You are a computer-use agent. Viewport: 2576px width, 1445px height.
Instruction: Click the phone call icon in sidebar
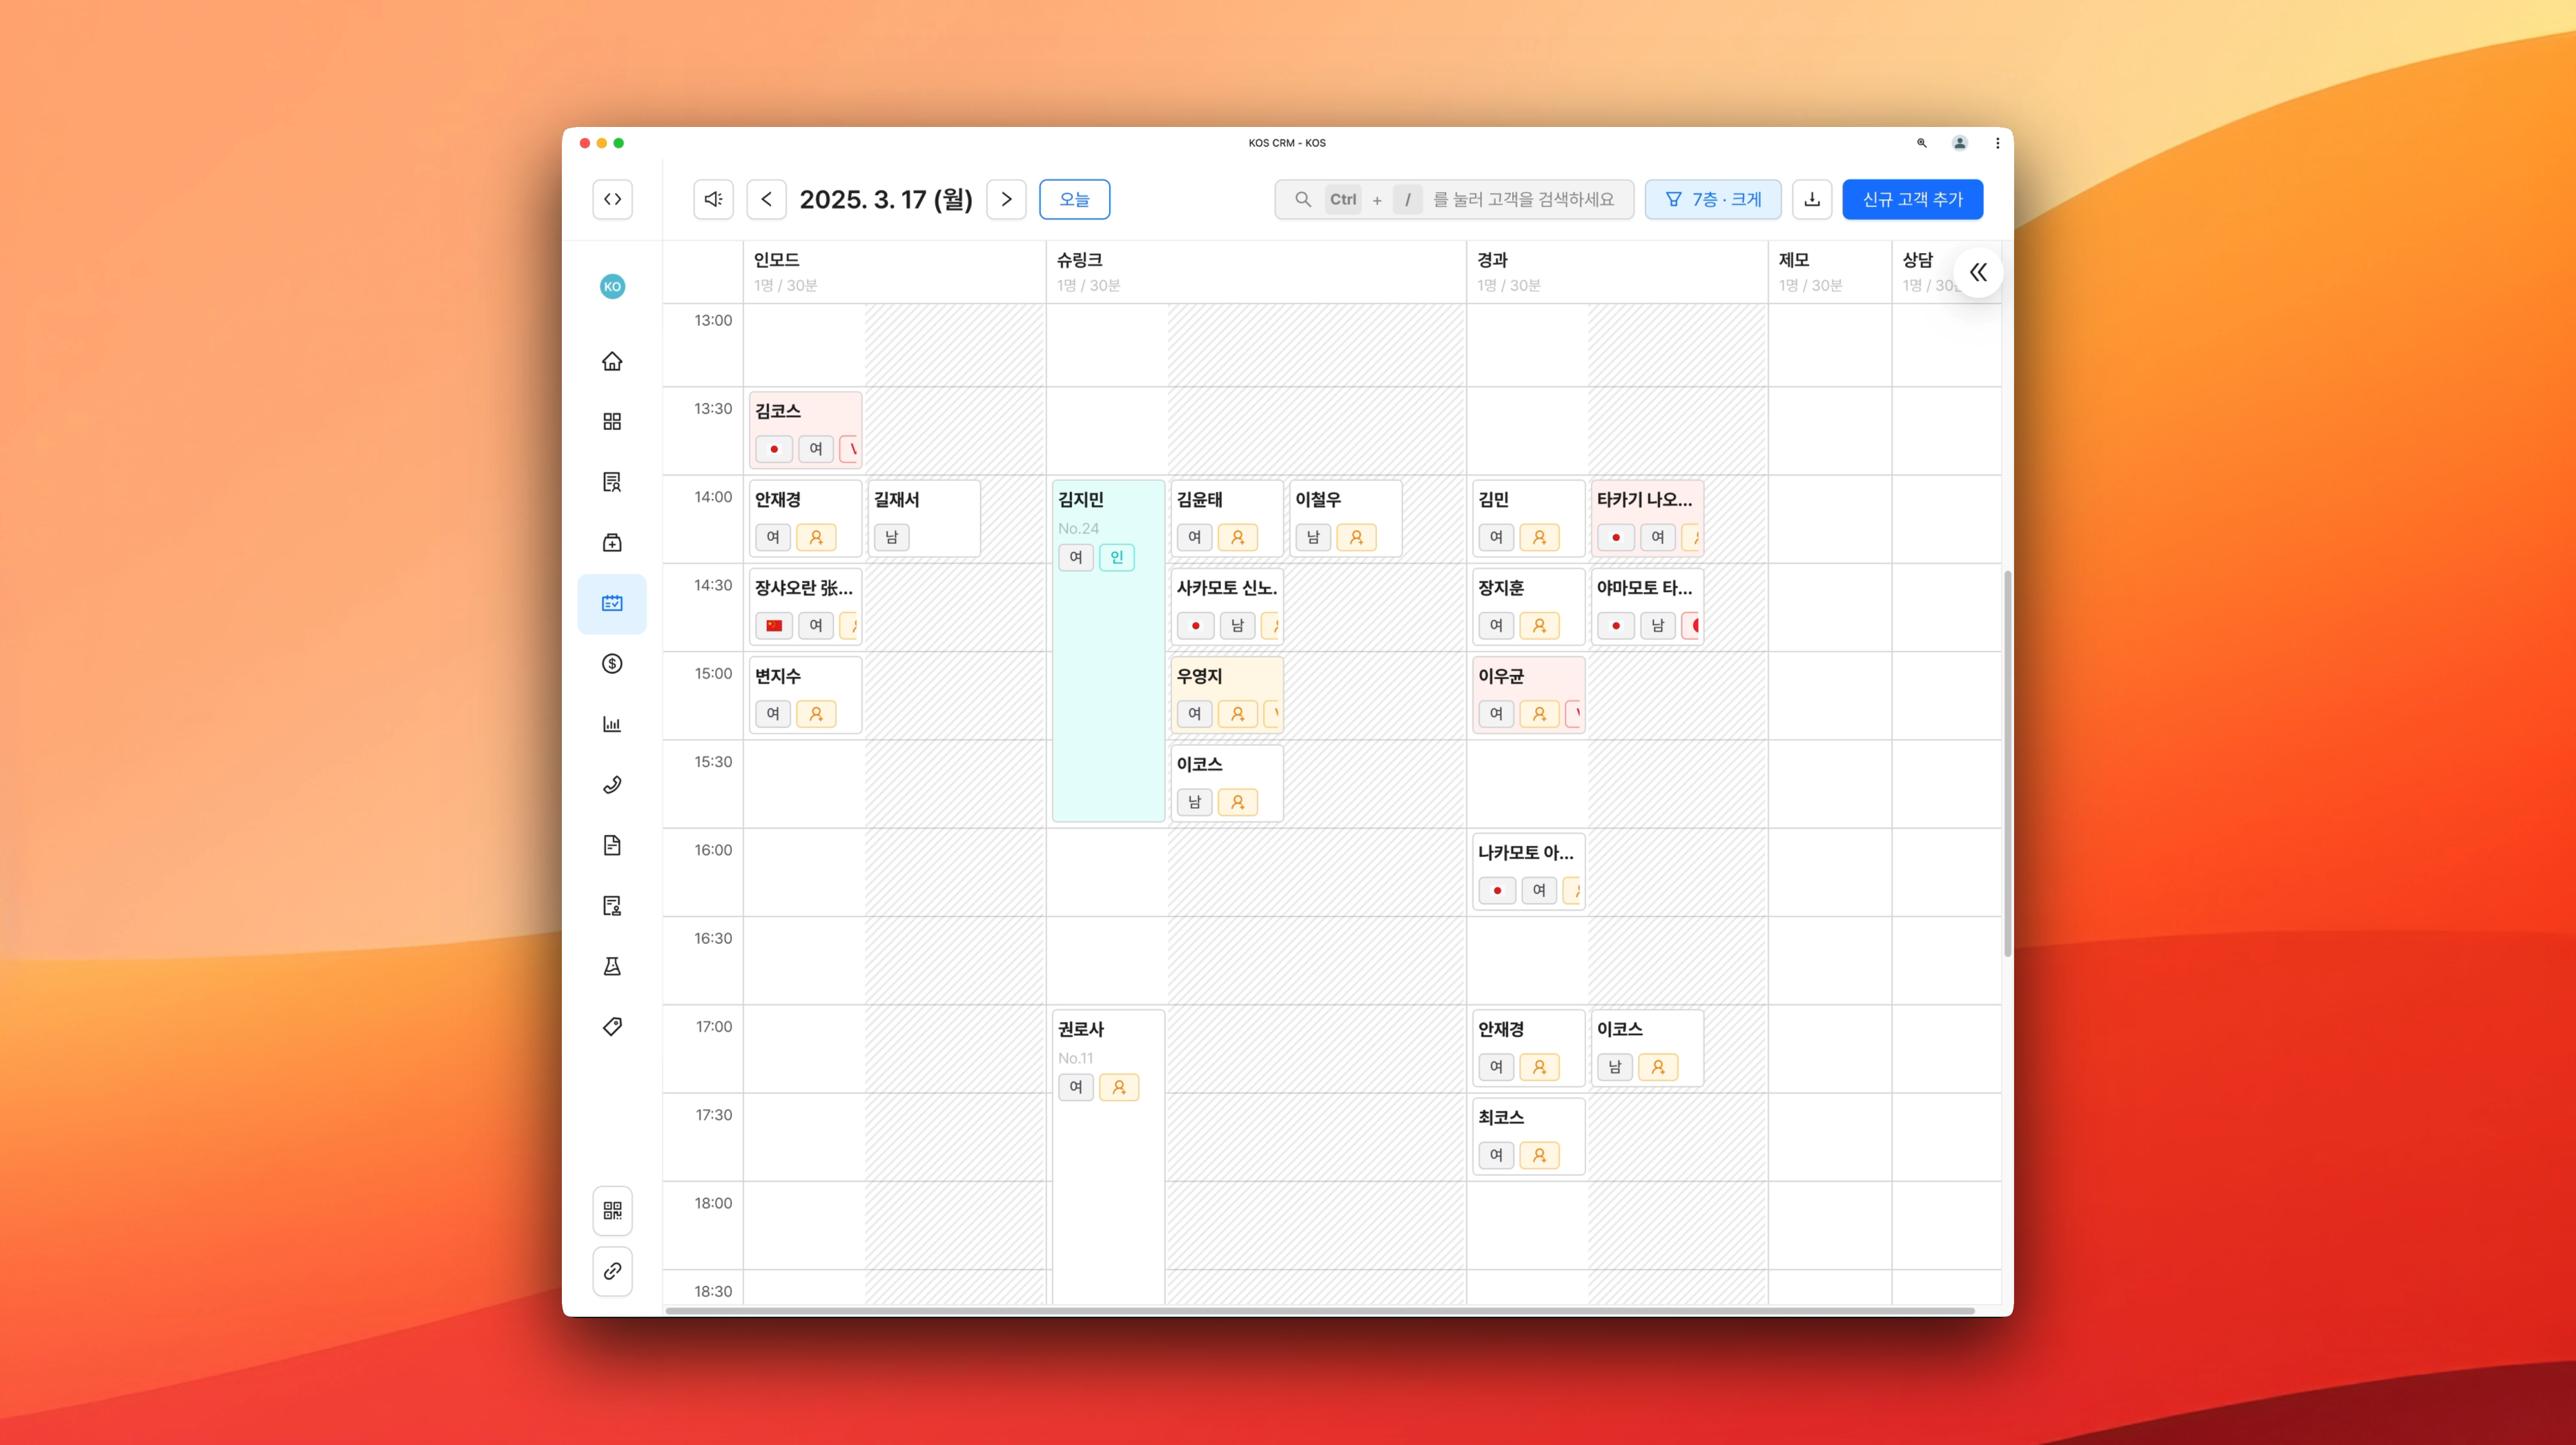pyautogui.click(x=612, y=784)
